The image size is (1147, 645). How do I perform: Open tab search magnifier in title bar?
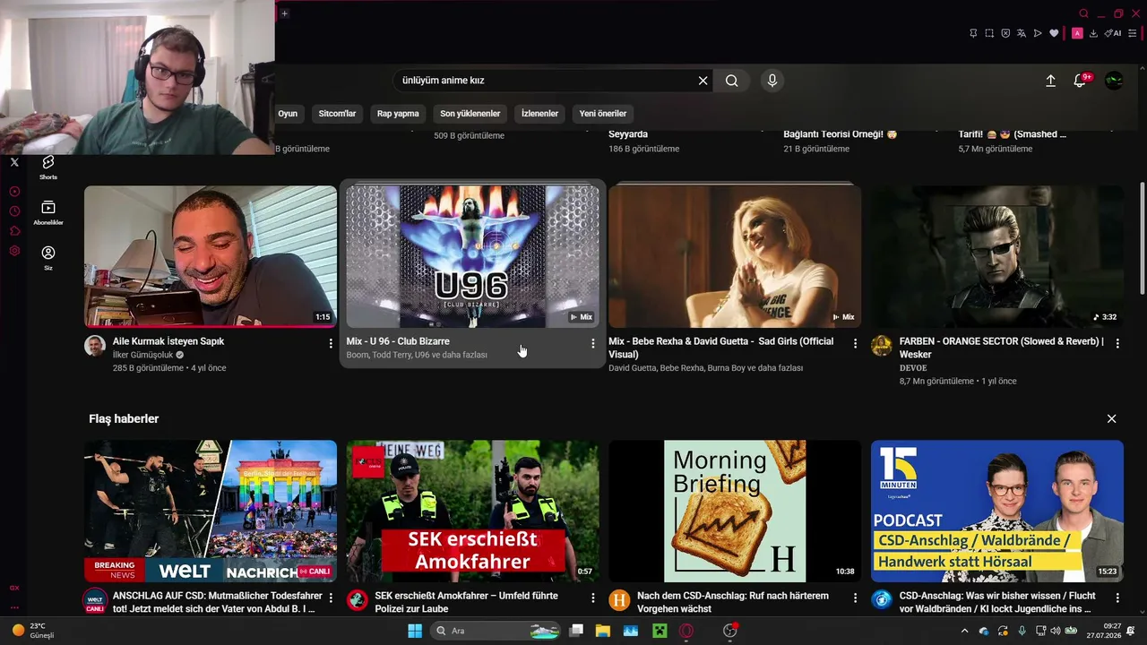click(x=1083, y=13)
